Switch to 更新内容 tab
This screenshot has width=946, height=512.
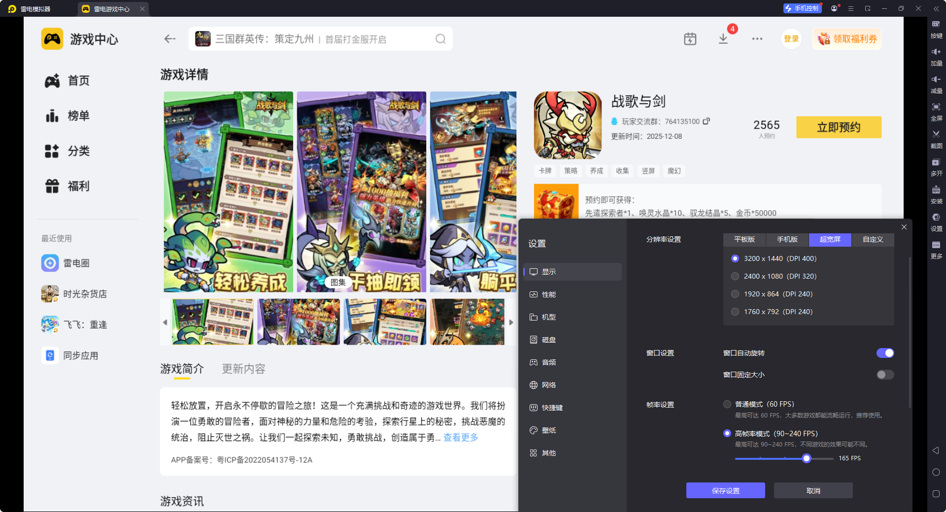pos(243,369)
